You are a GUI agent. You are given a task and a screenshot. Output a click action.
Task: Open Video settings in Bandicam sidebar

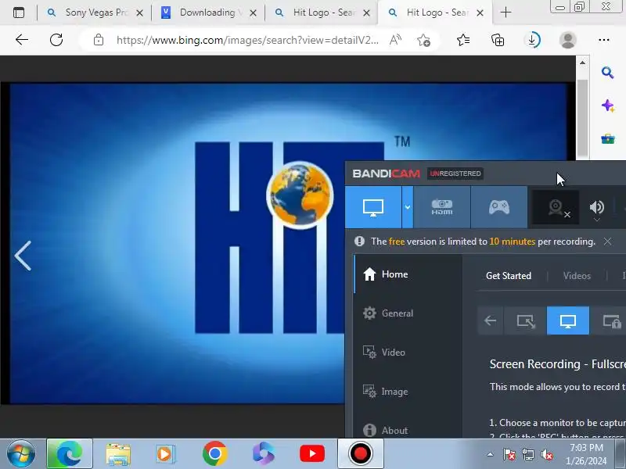coord(407,353)
